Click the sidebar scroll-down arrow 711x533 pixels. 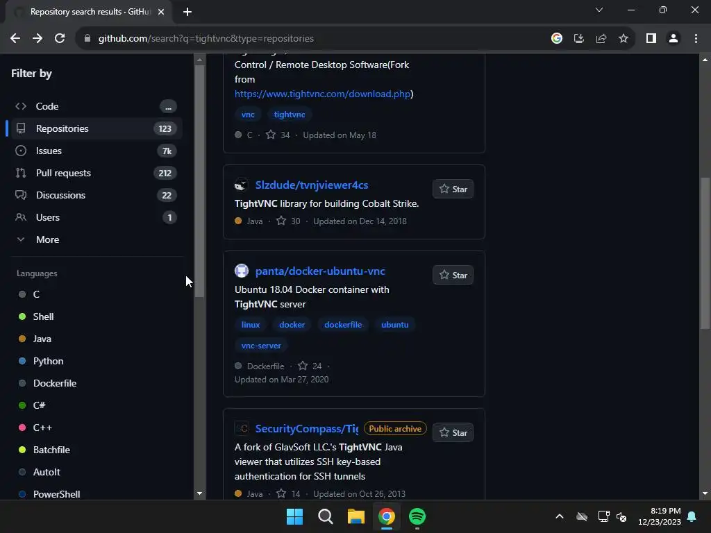pyautogui.click(x=199, y=493)
